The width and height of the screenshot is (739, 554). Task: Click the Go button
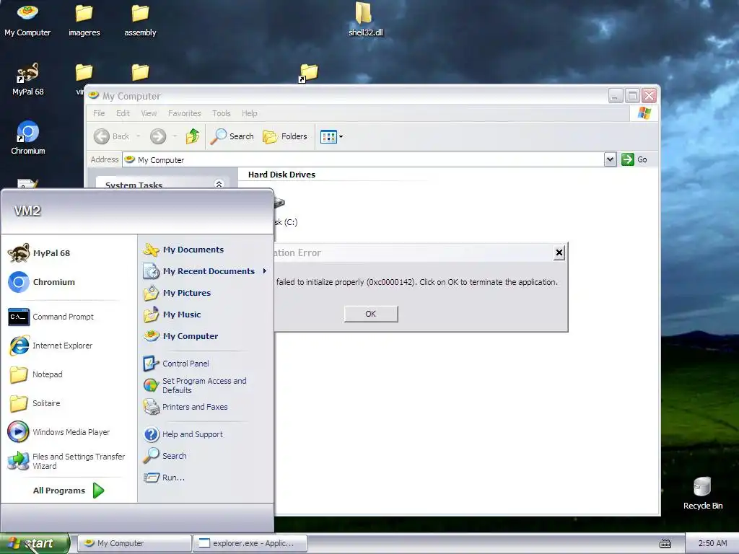click(634, 159)
